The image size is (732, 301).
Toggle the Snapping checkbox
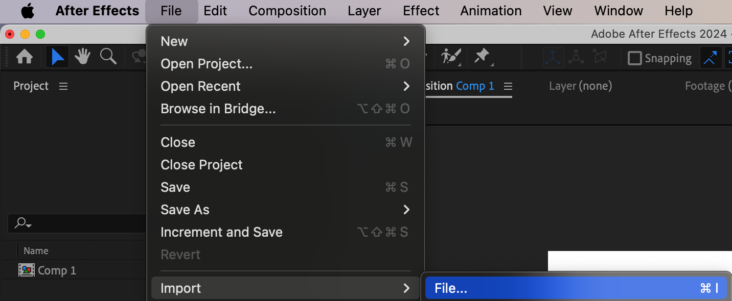pyautogui.click(x=634, y=58)
